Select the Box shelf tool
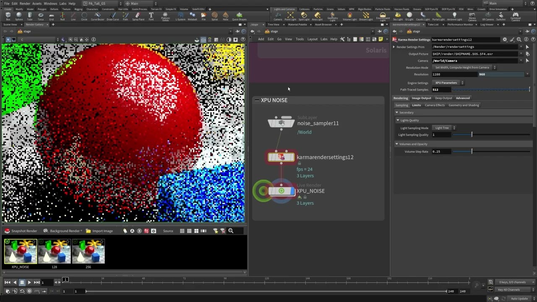Screen dimensions: 537x302 8,16
